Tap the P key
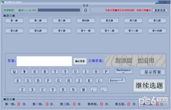The image size is (171, 110). [106, 71]
